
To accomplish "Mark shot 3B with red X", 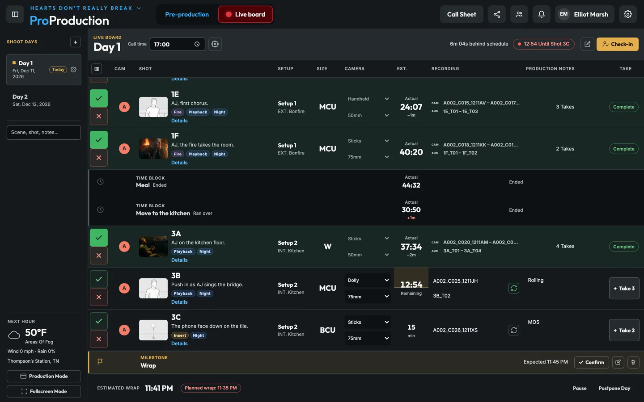I will point(99,297).
